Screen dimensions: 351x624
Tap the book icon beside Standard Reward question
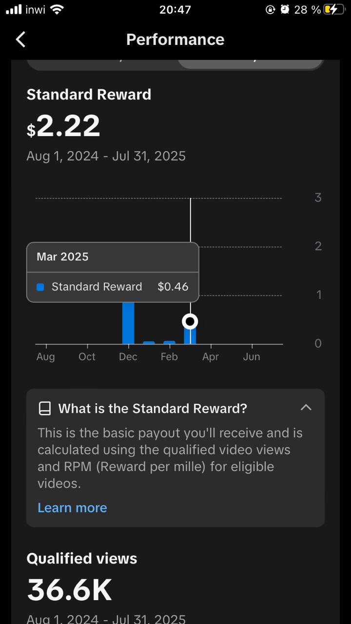45,409
